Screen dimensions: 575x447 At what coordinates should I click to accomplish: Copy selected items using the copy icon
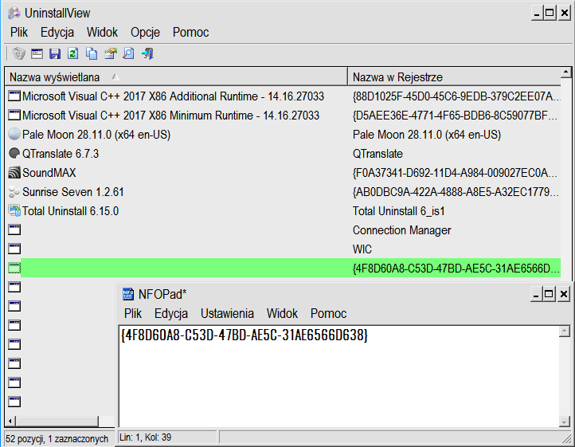tap(92, 54)
